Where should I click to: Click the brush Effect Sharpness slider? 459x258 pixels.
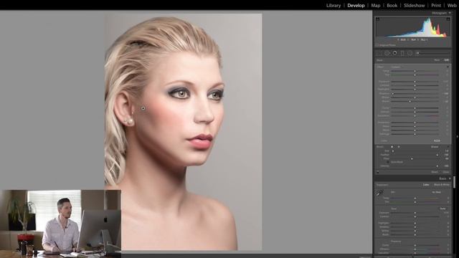tap(415, 123)
